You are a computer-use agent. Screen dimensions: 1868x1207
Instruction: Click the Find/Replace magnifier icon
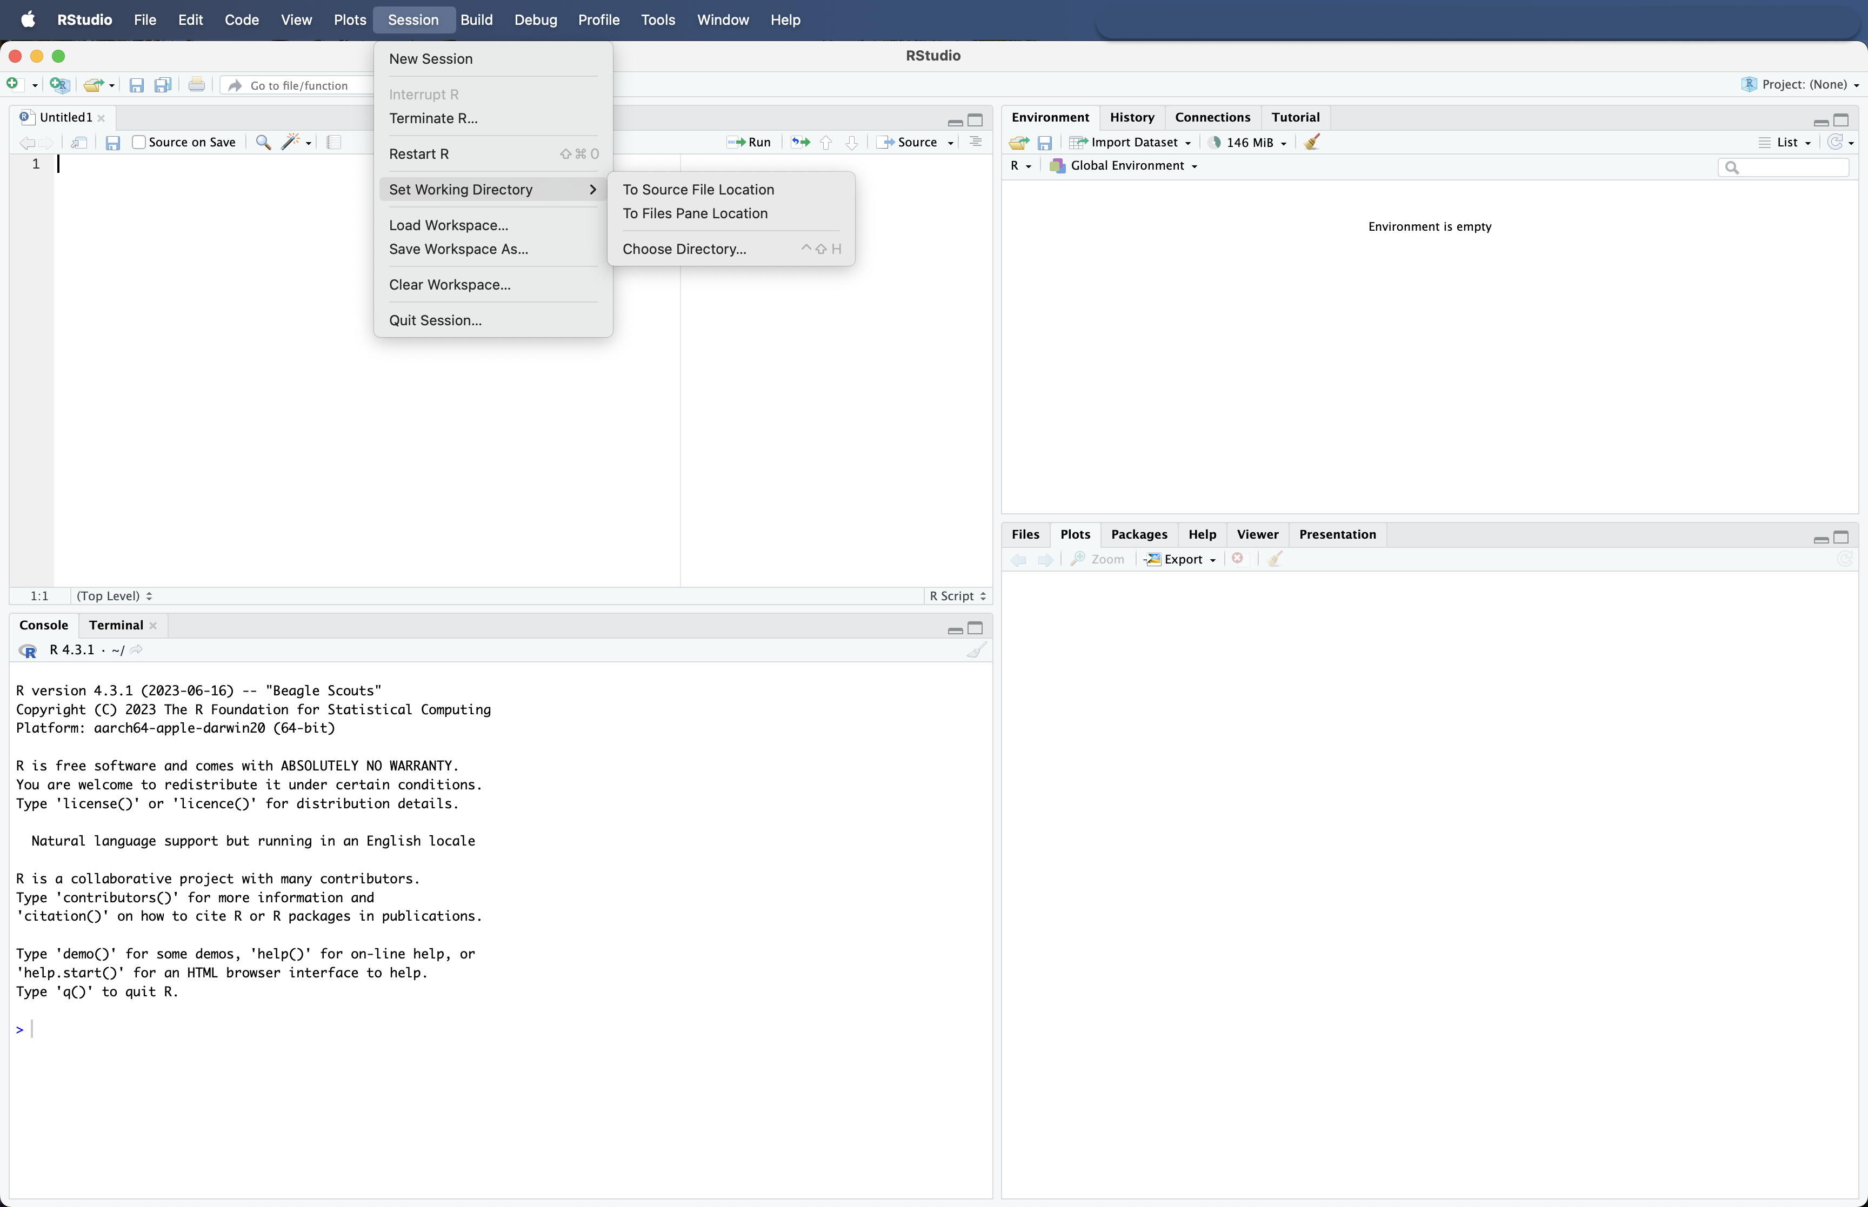click(x=263, y=143)
